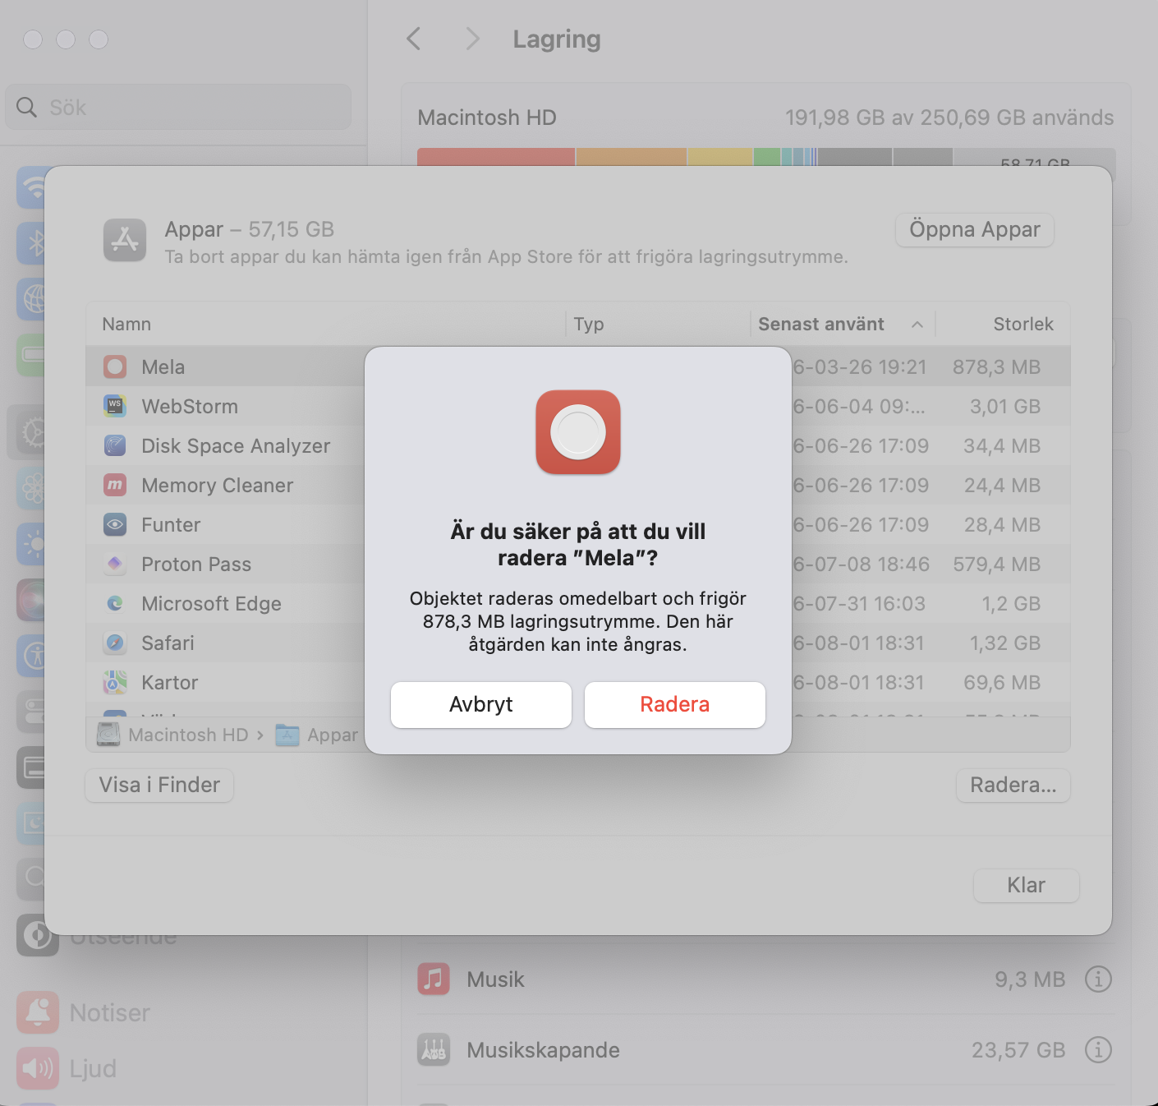The image size is (1158, 1106).
Task: Open info for Musikskapande storage row
Action: [x=1098, y=1049]
